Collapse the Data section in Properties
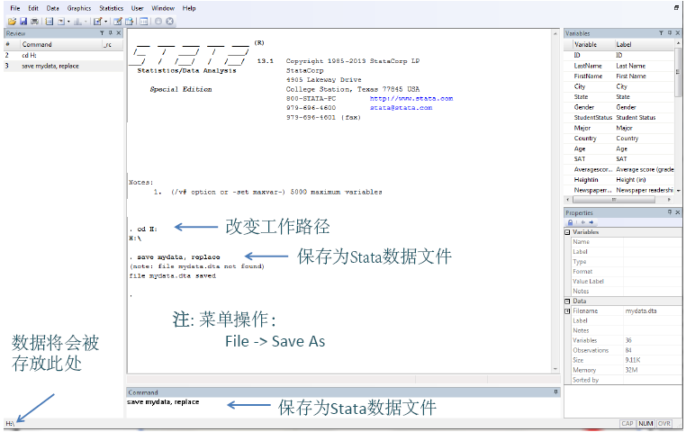 (567, 301)
